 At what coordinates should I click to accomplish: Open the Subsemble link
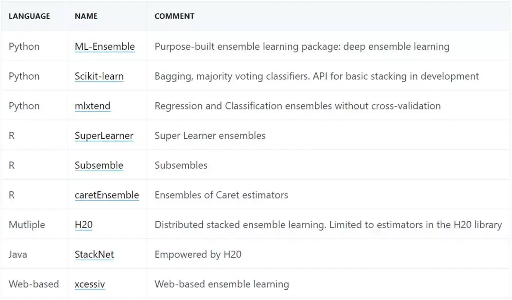[99, 165]
